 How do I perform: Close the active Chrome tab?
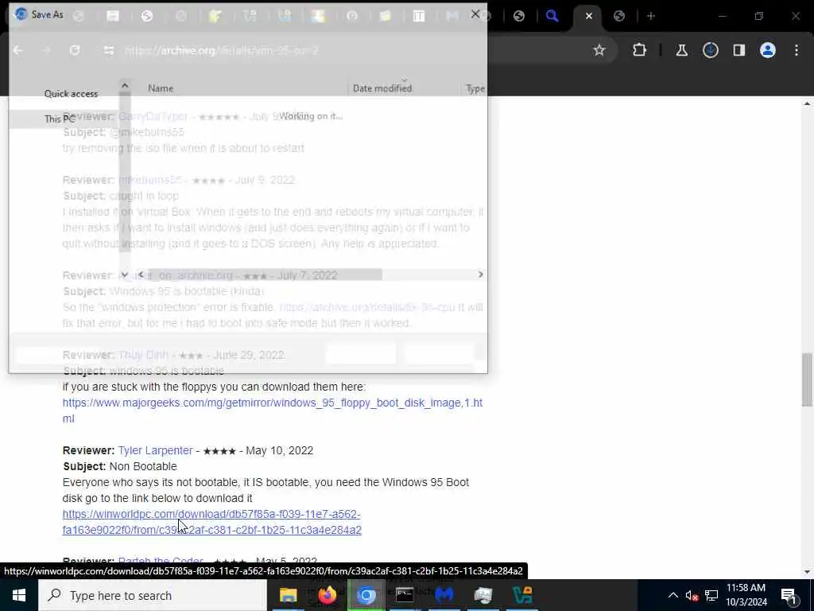pos(589,16)
